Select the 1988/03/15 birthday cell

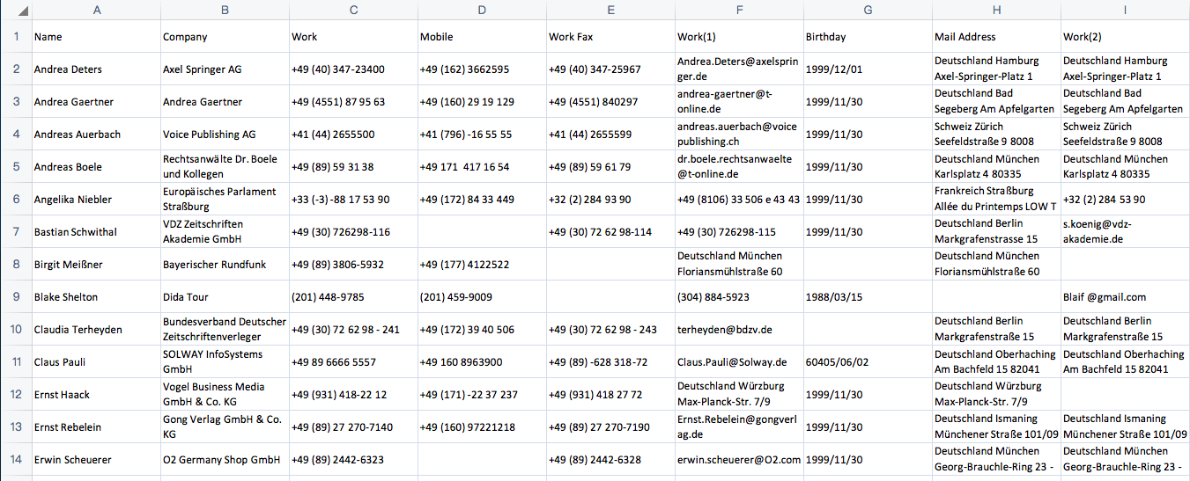click(868, 297)
